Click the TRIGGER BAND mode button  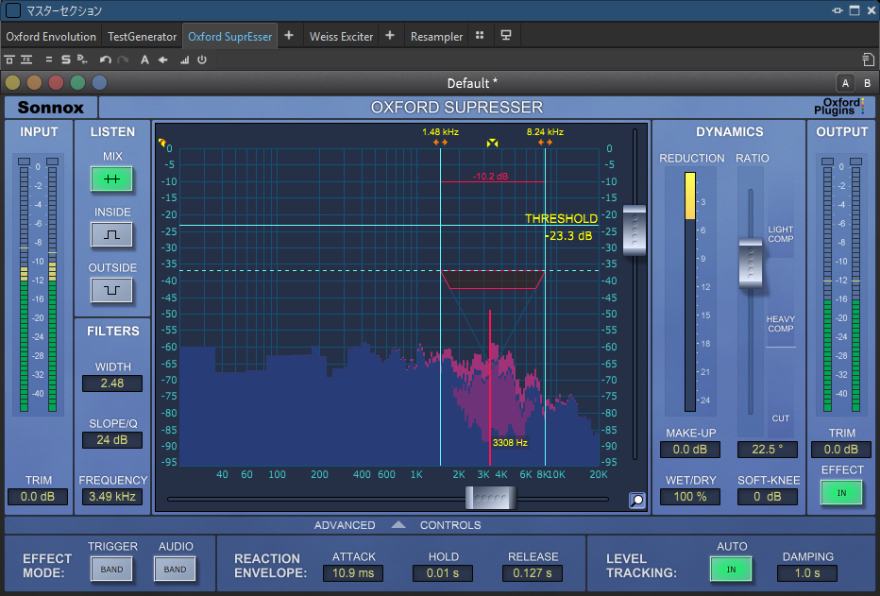[x=110, y=570]
